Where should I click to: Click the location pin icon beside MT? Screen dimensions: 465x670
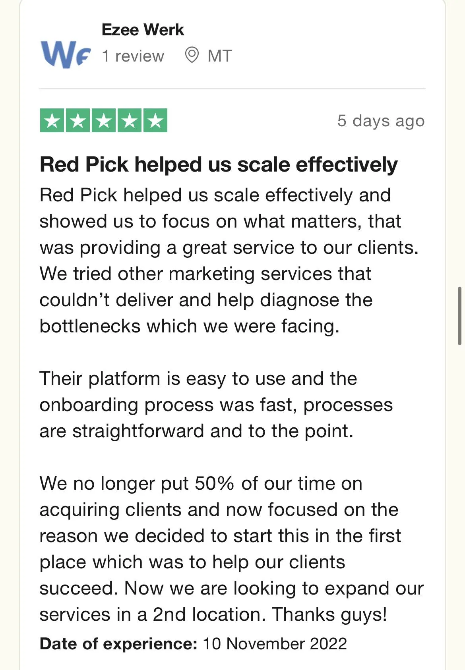click(192, 55)
